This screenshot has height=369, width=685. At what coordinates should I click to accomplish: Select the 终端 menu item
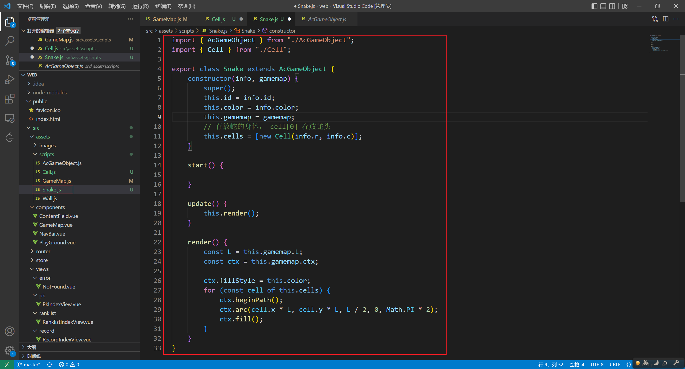pyautogui.click(x=162, y=6)
